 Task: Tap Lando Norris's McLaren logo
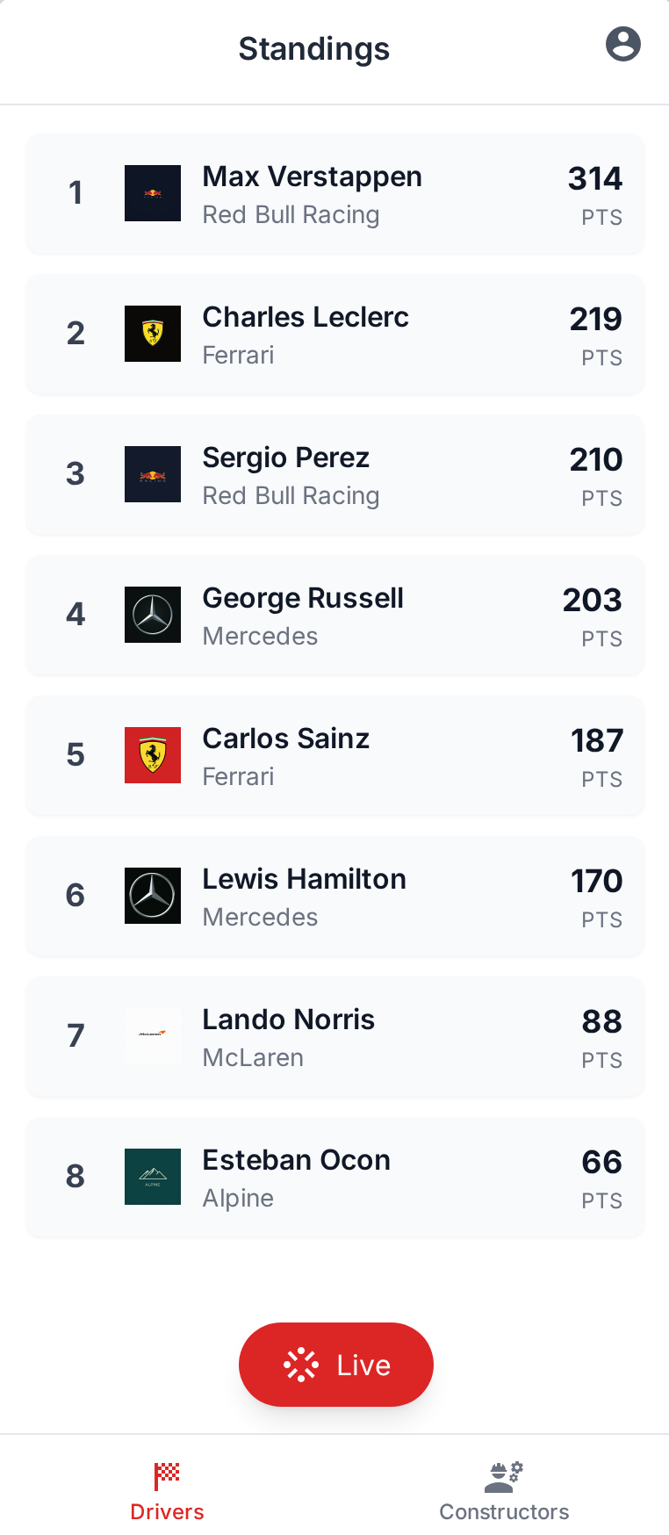153,1036
